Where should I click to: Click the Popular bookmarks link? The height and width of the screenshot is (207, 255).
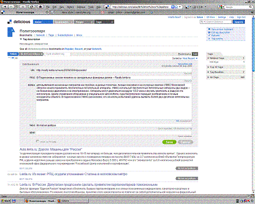pos(69,49)
